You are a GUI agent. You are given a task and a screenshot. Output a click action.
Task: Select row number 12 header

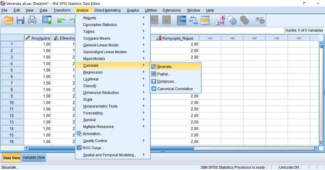click(x=12, y=115)
